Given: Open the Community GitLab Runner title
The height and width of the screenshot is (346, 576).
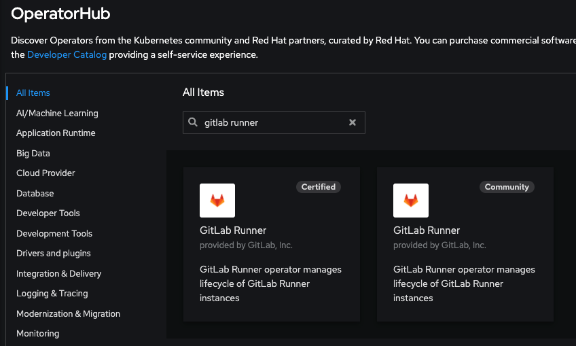Looking at the screenshot, I should point(427,230).
